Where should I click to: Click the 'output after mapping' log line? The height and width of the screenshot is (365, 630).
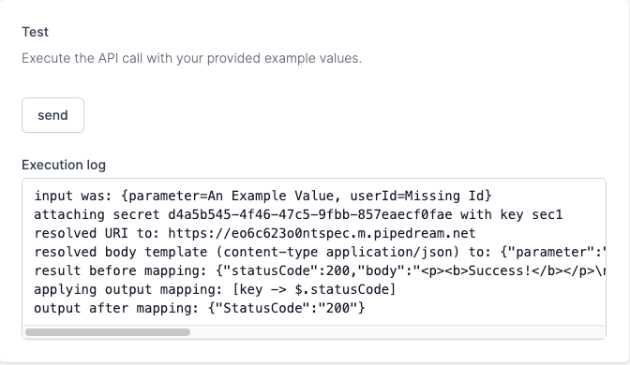coord(200,309)
